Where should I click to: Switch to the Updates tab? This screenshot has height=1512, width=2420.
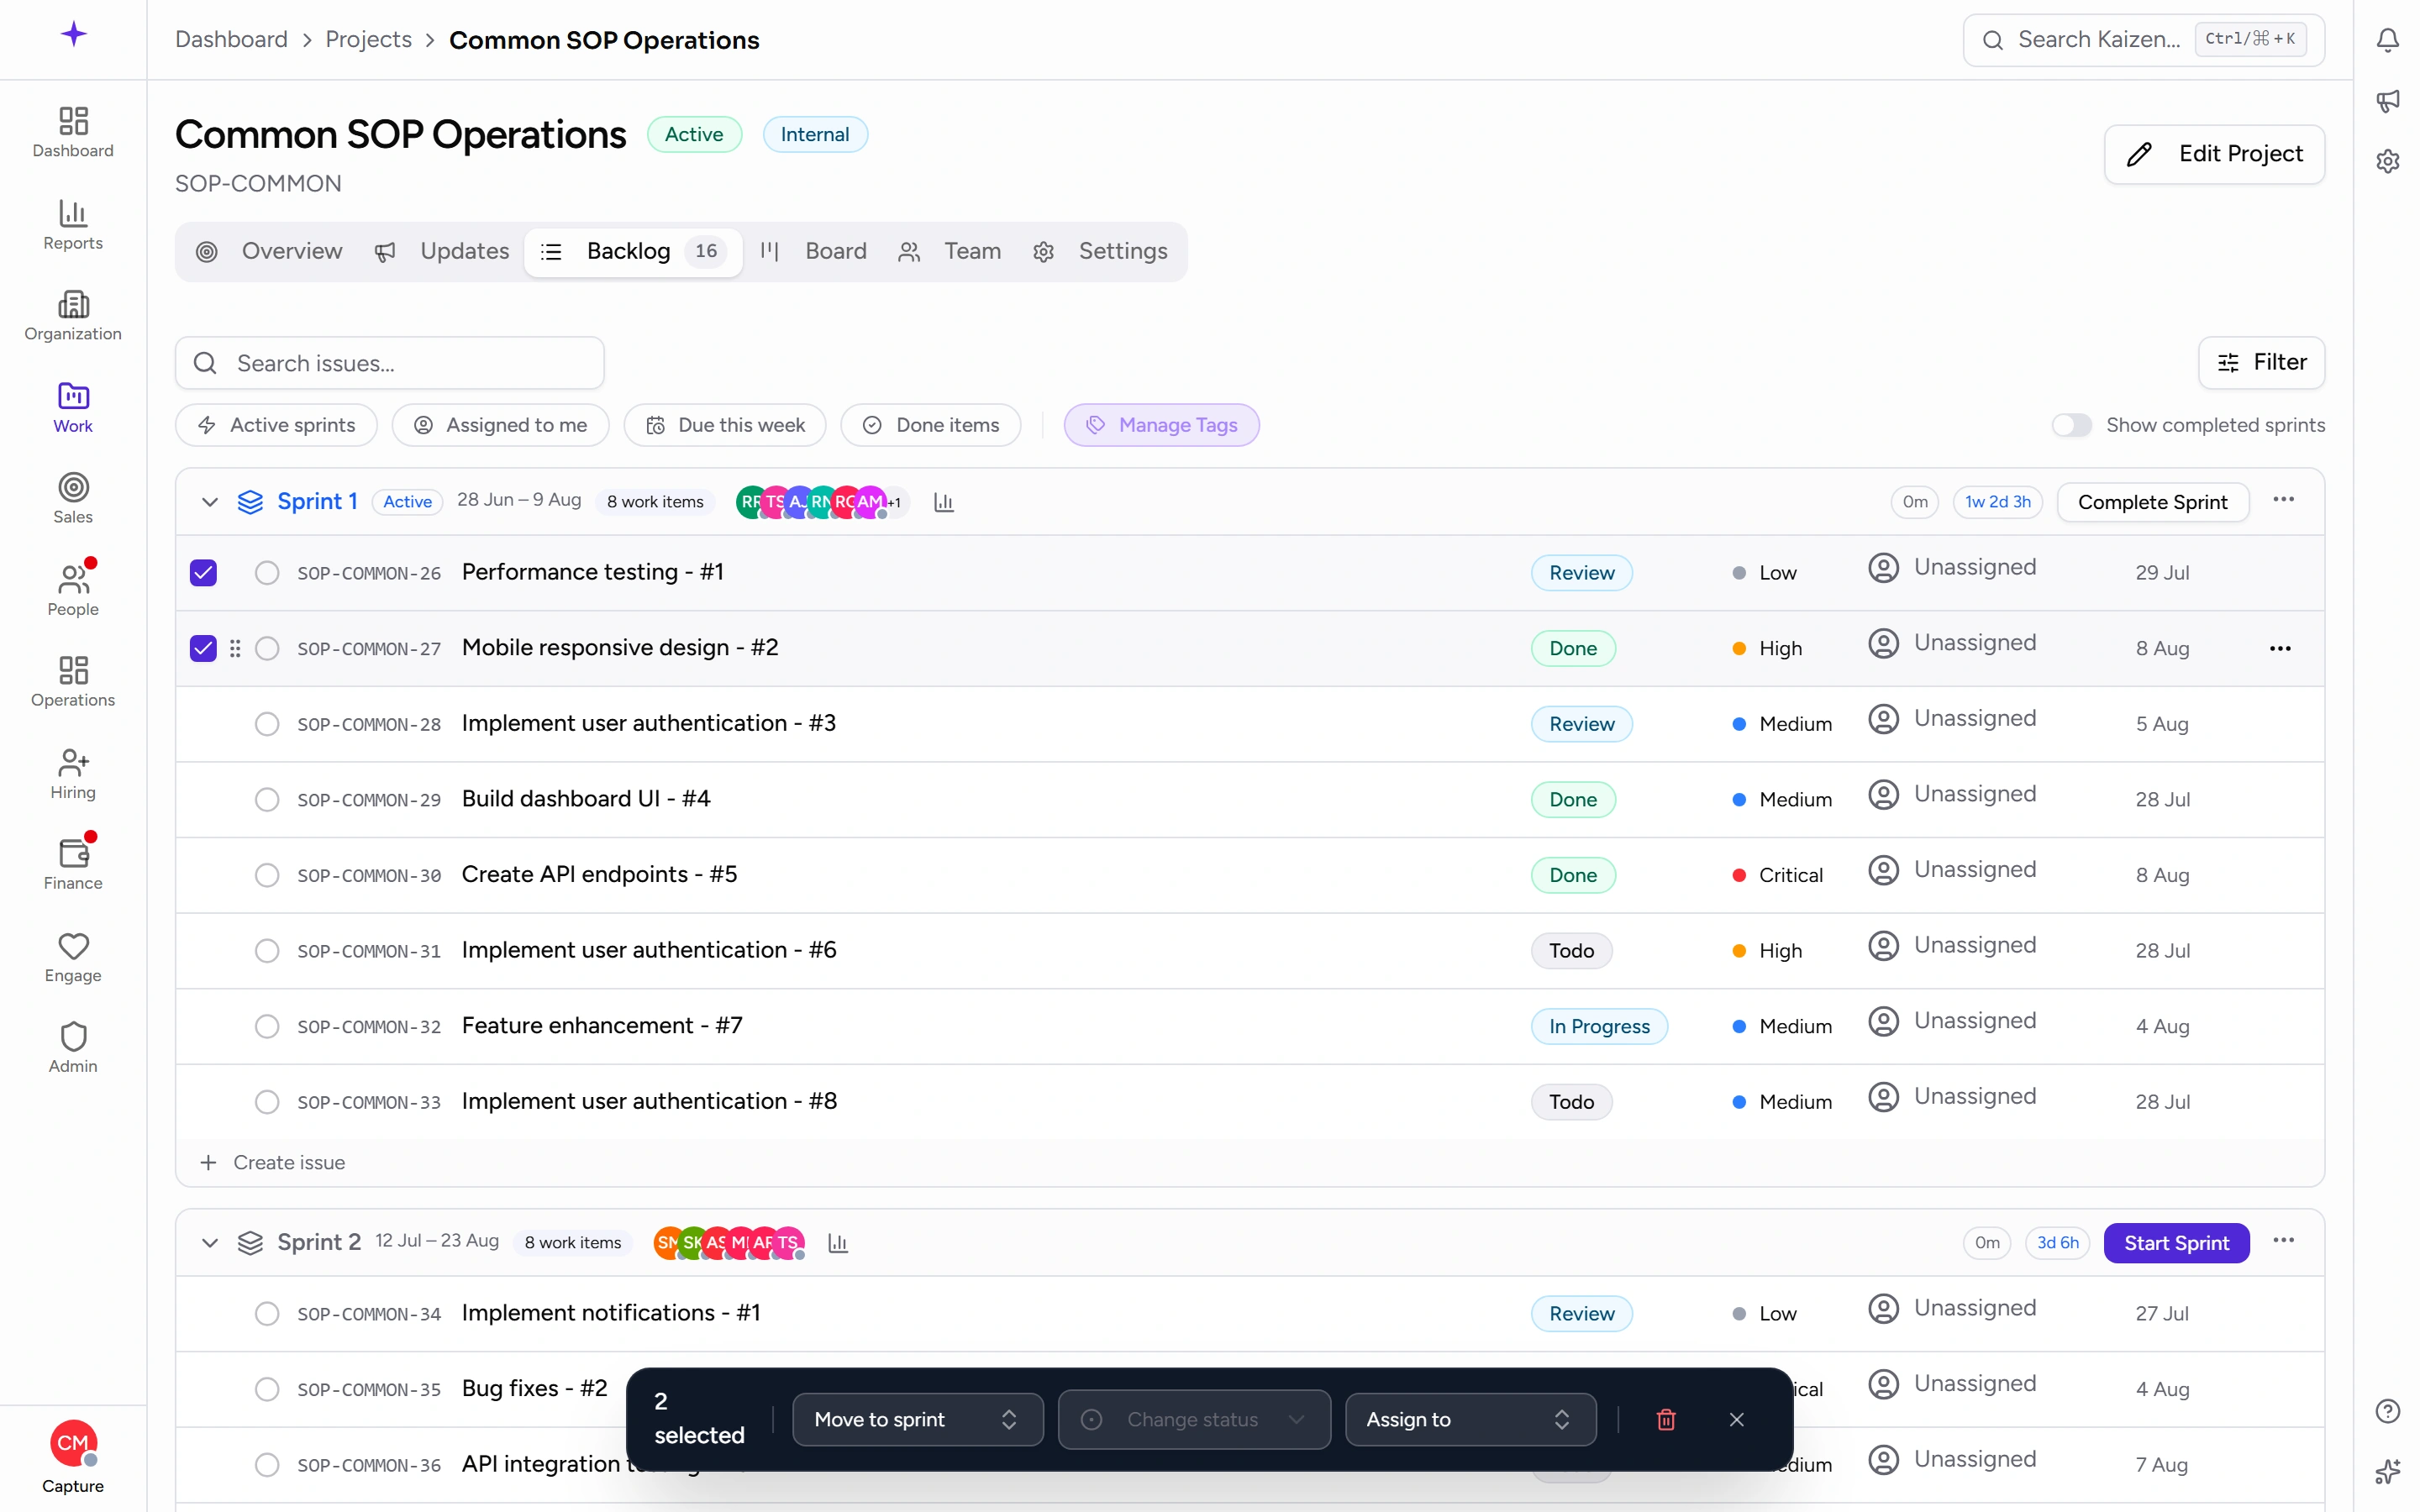pyautogui.click(x=441, y=251)
